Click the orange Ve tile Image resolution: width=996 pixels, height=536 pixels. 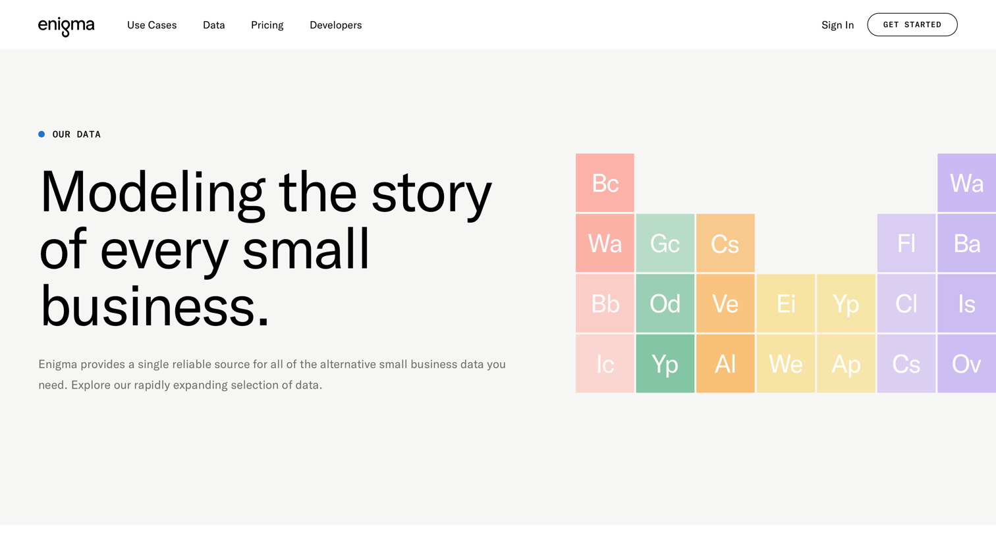pos(725,304)
